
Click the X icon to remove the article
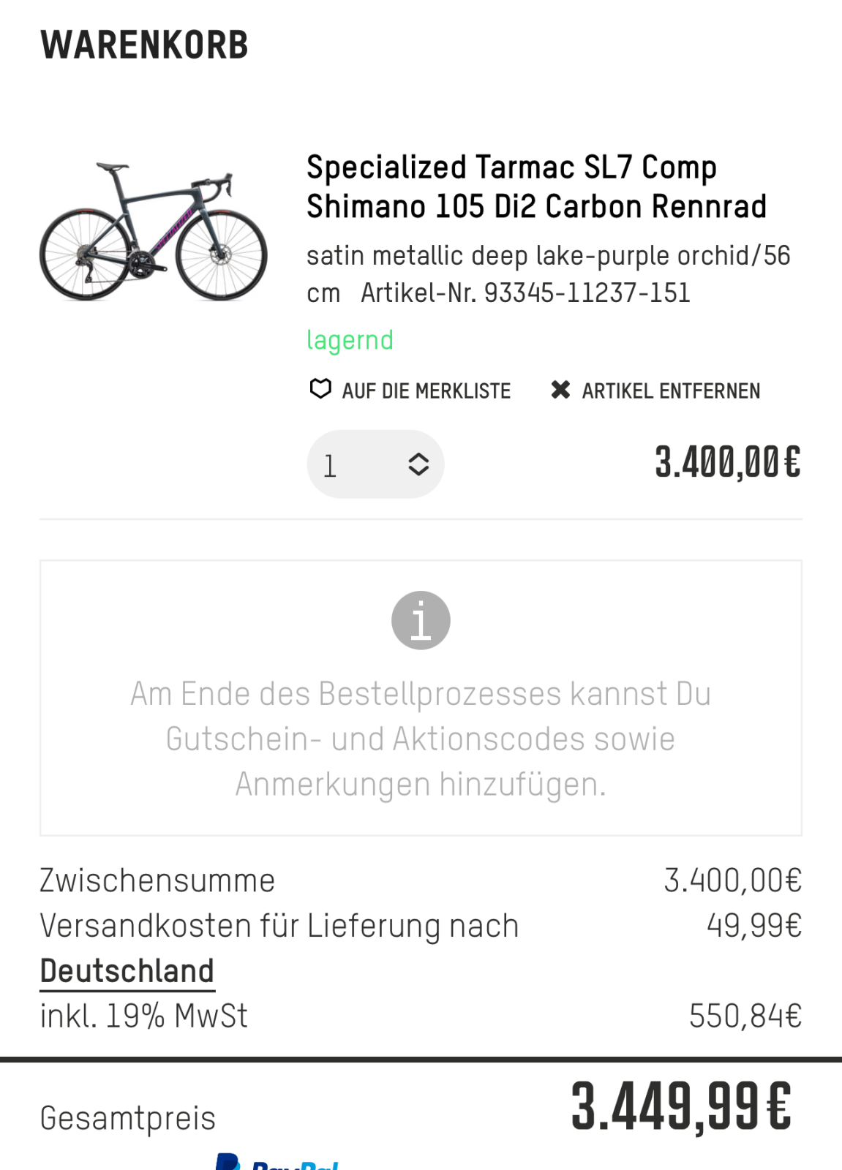pyautogui.click(x=560, y=390)
